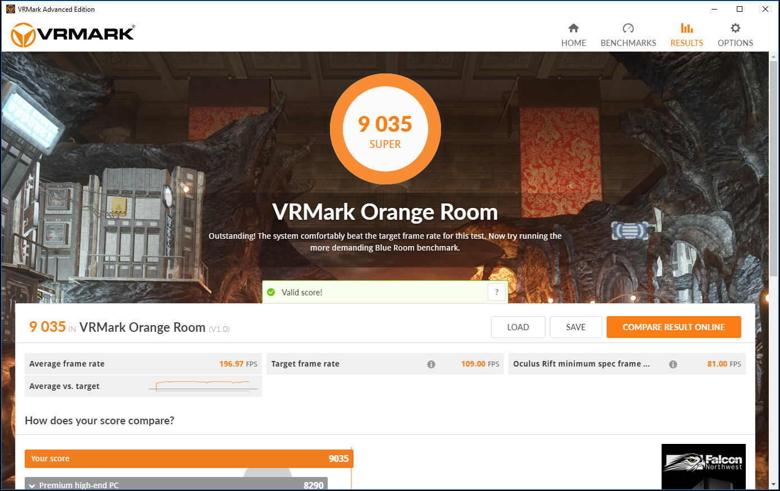This screenshot has width=780, height=491.
Task: Click the green valid score checkmark icon
Action: click(271, 292)
